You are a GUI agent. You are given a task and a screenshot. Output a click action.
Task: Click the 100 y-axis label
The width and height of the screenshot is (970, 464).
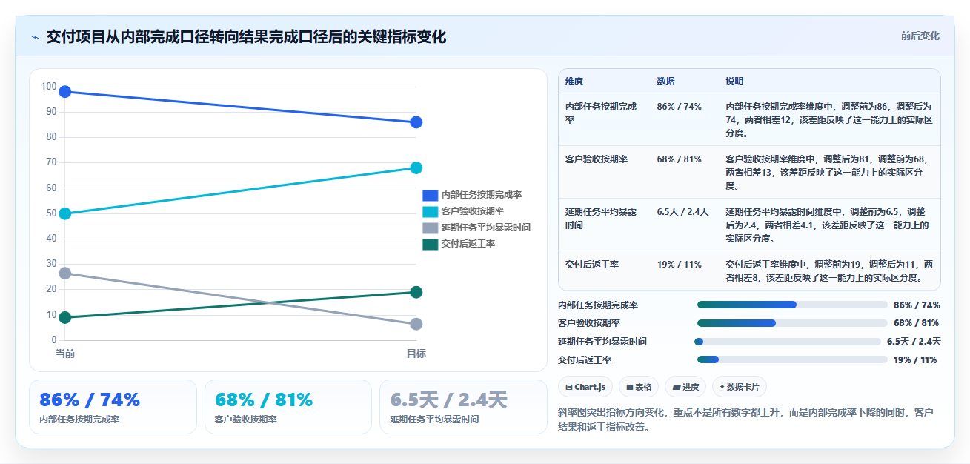click(49, 87)
